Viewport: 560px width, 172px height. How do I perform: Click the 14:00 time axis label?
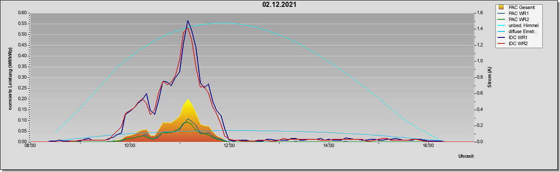(329, 146)
